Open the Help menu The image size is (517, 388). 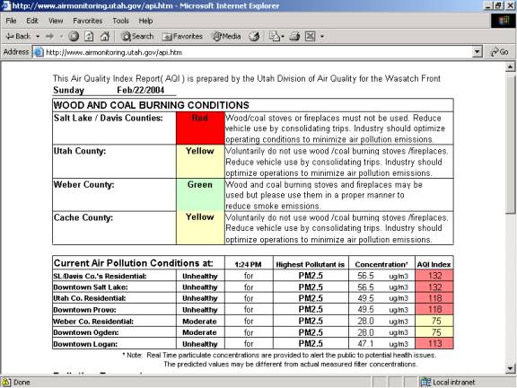pyautogui.click(x=145, y=21)
